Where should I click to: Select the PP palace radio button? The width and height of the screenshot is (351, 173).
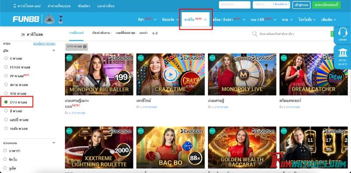pyautogui.click(x=6, y=76)
